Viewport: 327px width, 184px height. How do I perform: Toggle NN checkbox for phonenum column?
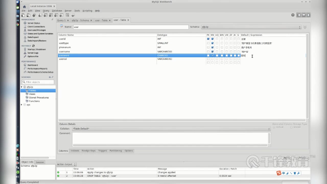[x=213, y=47]
